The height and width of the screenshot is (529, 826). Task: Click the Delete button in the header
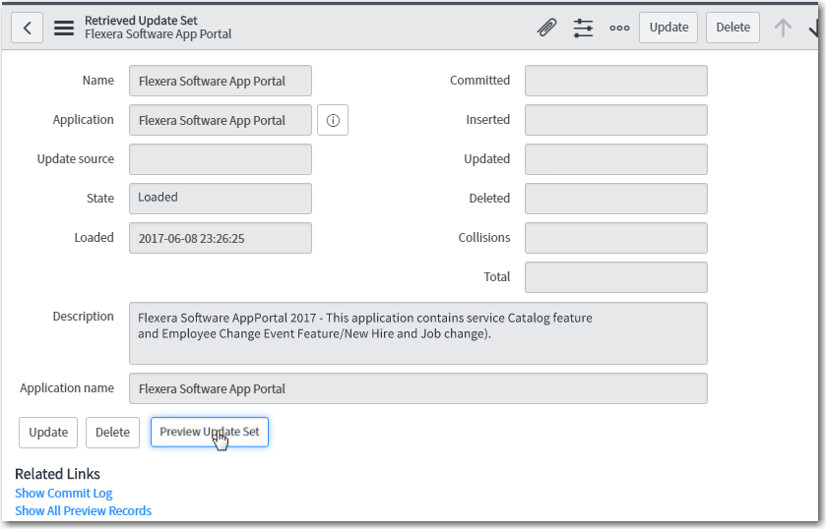pyautogui.click(x=732, y=28)
